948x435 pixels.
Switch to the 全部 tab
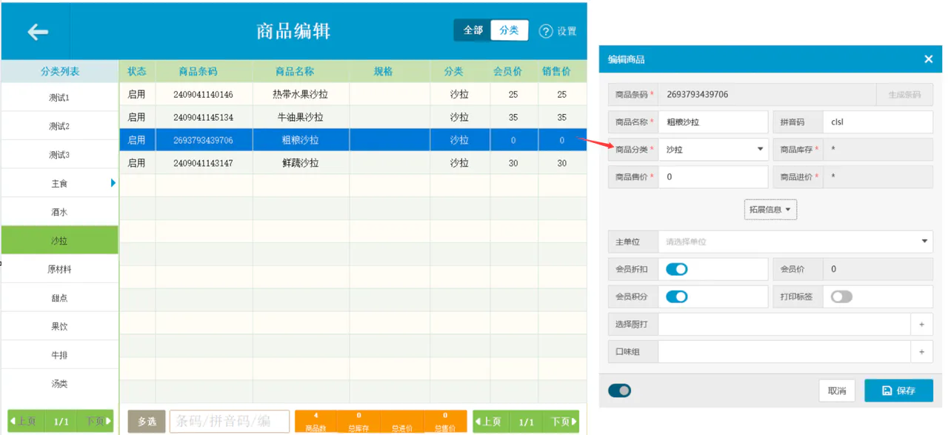tap(473, 30)
